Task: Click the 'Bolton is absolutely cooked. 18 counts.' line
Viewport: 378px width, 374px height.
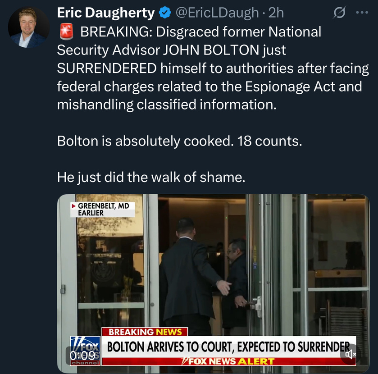Action: [x=179, y=141]
